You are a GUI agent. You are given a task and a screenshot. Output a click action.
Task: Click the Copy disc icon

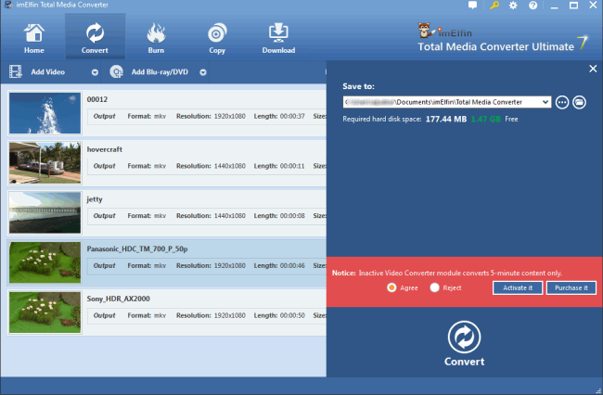(x=217, y=32)
